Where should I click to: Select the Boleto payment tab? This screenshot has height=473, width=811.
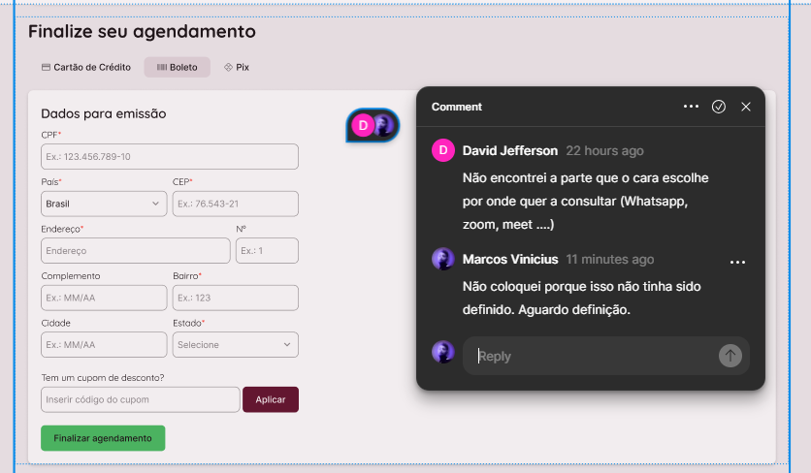pos(178,68)
